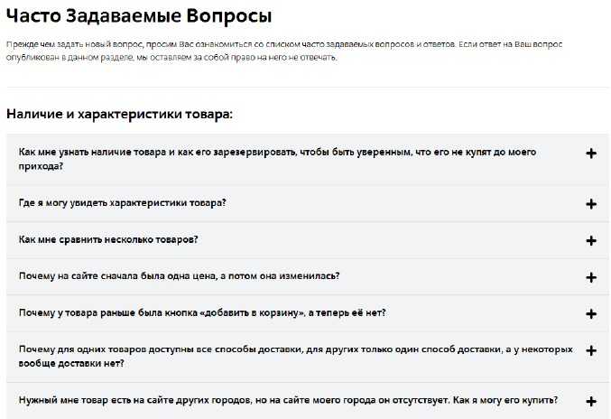Expand 'Почему у товара раньше была кнопка' question
Screen dimensions: 611x419
[307, 313]
